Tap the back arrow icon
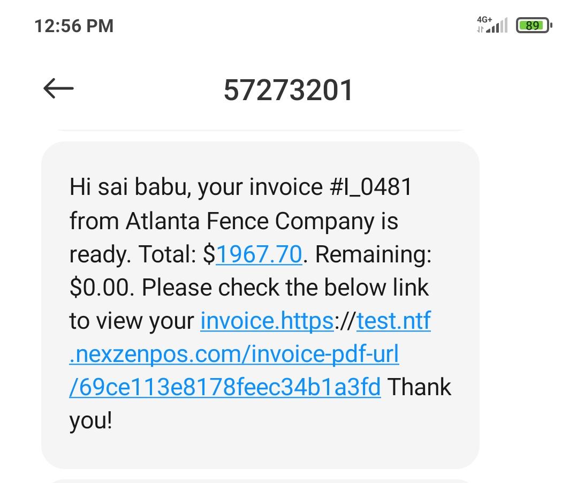The height and width of the screenshot is (483, 577). coord(58,88)
